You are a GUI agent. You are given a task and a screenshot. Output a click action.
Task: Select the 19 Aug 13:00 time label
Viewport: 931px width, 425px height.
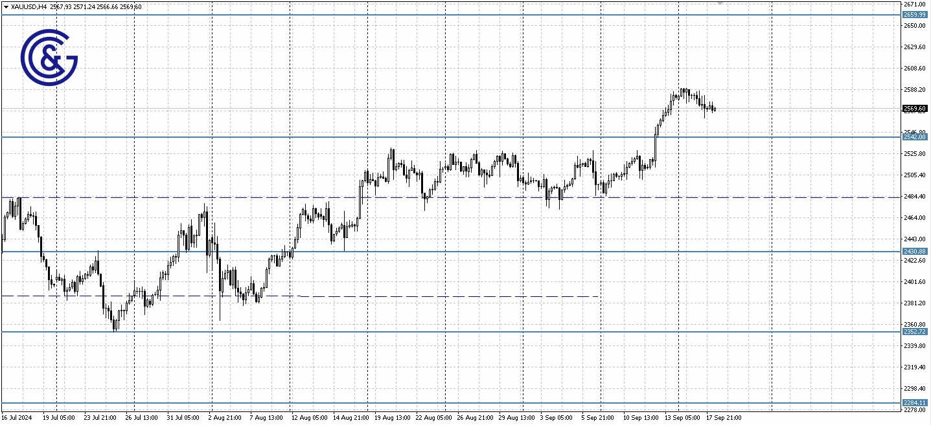point(392,418)
